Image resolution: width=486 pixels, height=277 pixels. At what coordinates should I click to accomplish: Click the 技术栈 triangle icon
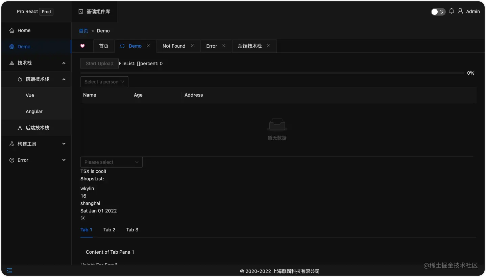pyautogui.click(x=12, y=63)
